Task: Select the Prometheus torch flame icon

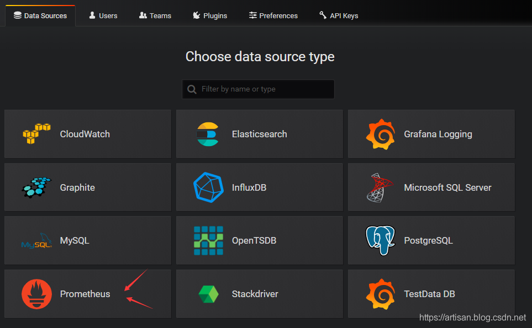Action: (x=36, y=294)
